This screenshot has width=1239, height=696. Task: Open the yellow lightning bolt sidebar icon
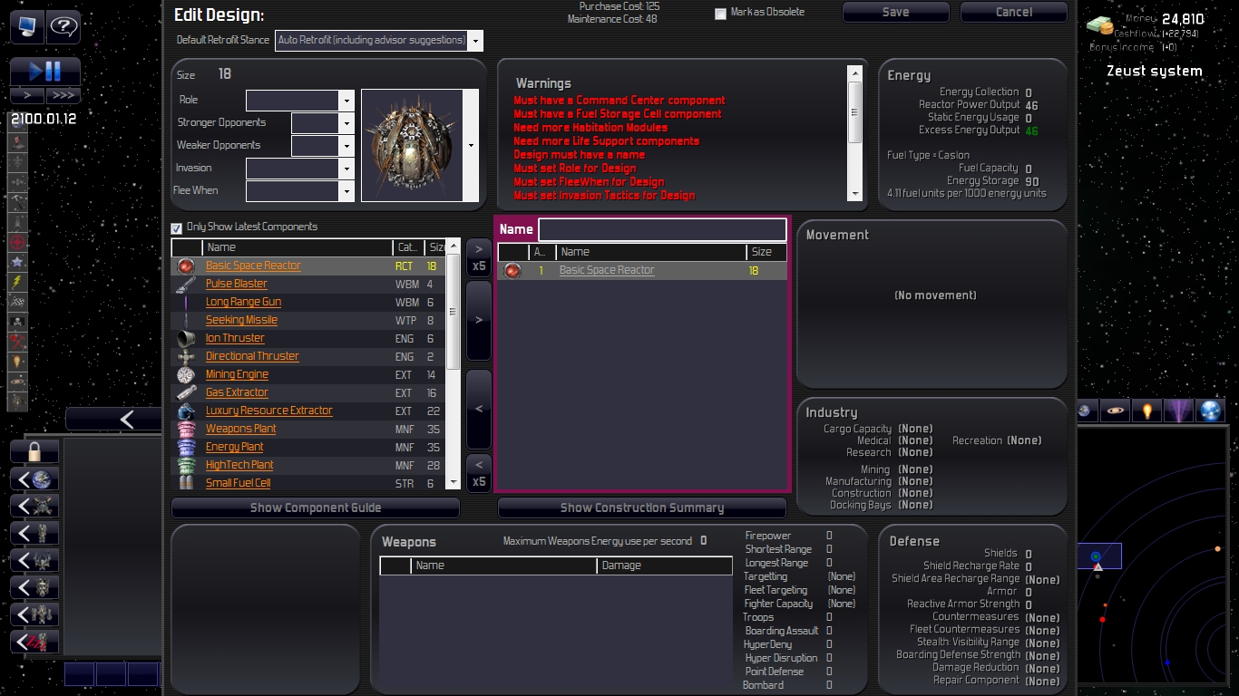(17, 282)
